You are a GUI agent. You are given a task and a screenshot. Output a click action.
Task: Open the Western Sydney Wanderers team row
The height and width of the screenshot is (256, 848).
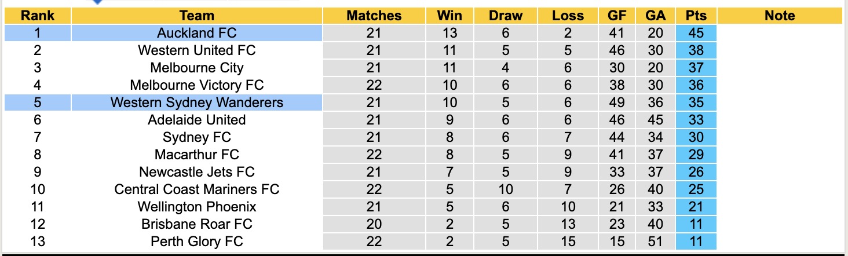coord(196,103)
